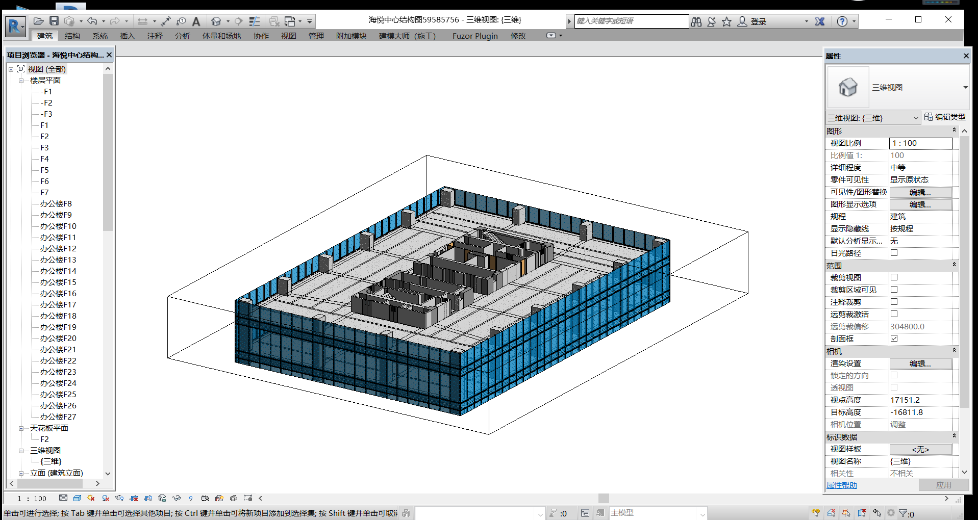Image resolution: width=978 pixels, height=520 pixels.
Task: Toggle Crop View icon in view control bar
Action: click(134, 498)
